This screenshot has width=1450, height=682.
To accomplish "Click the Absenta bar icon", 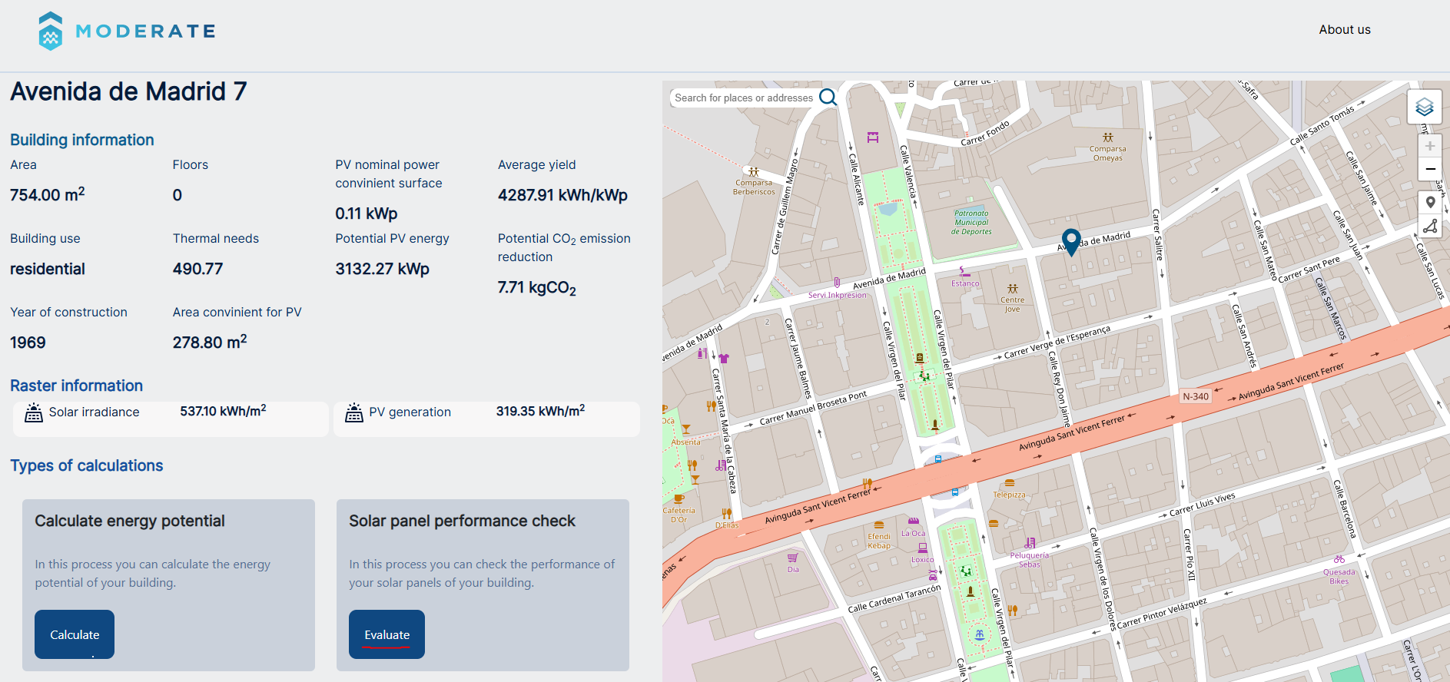I will point(686,430).
